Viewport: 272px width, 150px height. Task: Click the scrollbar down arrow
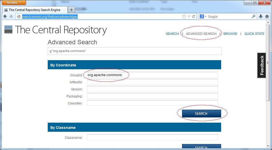(268, 146)
